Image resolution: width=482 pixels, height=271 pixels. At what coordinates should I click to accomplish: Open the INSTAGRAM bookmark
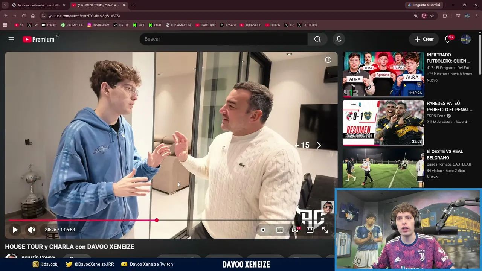pyautogui.click(x=98, y=25)
